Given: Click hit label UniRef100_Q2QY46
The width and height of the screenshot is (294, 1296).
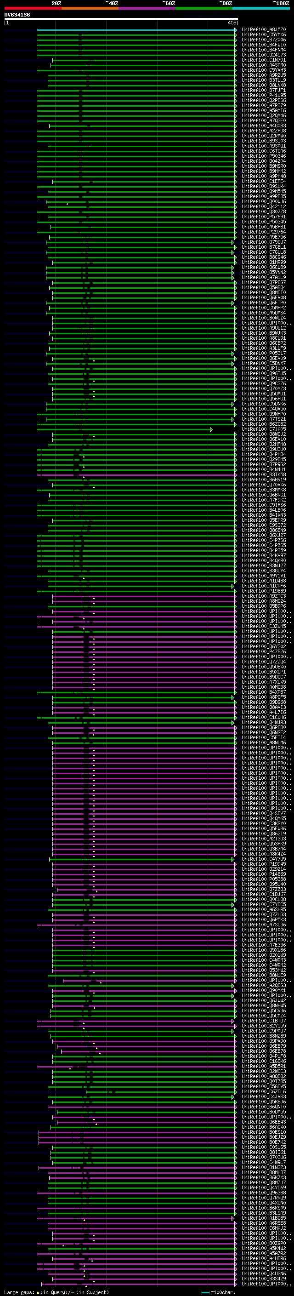Looking at the screenshot, I should (264, 116).
